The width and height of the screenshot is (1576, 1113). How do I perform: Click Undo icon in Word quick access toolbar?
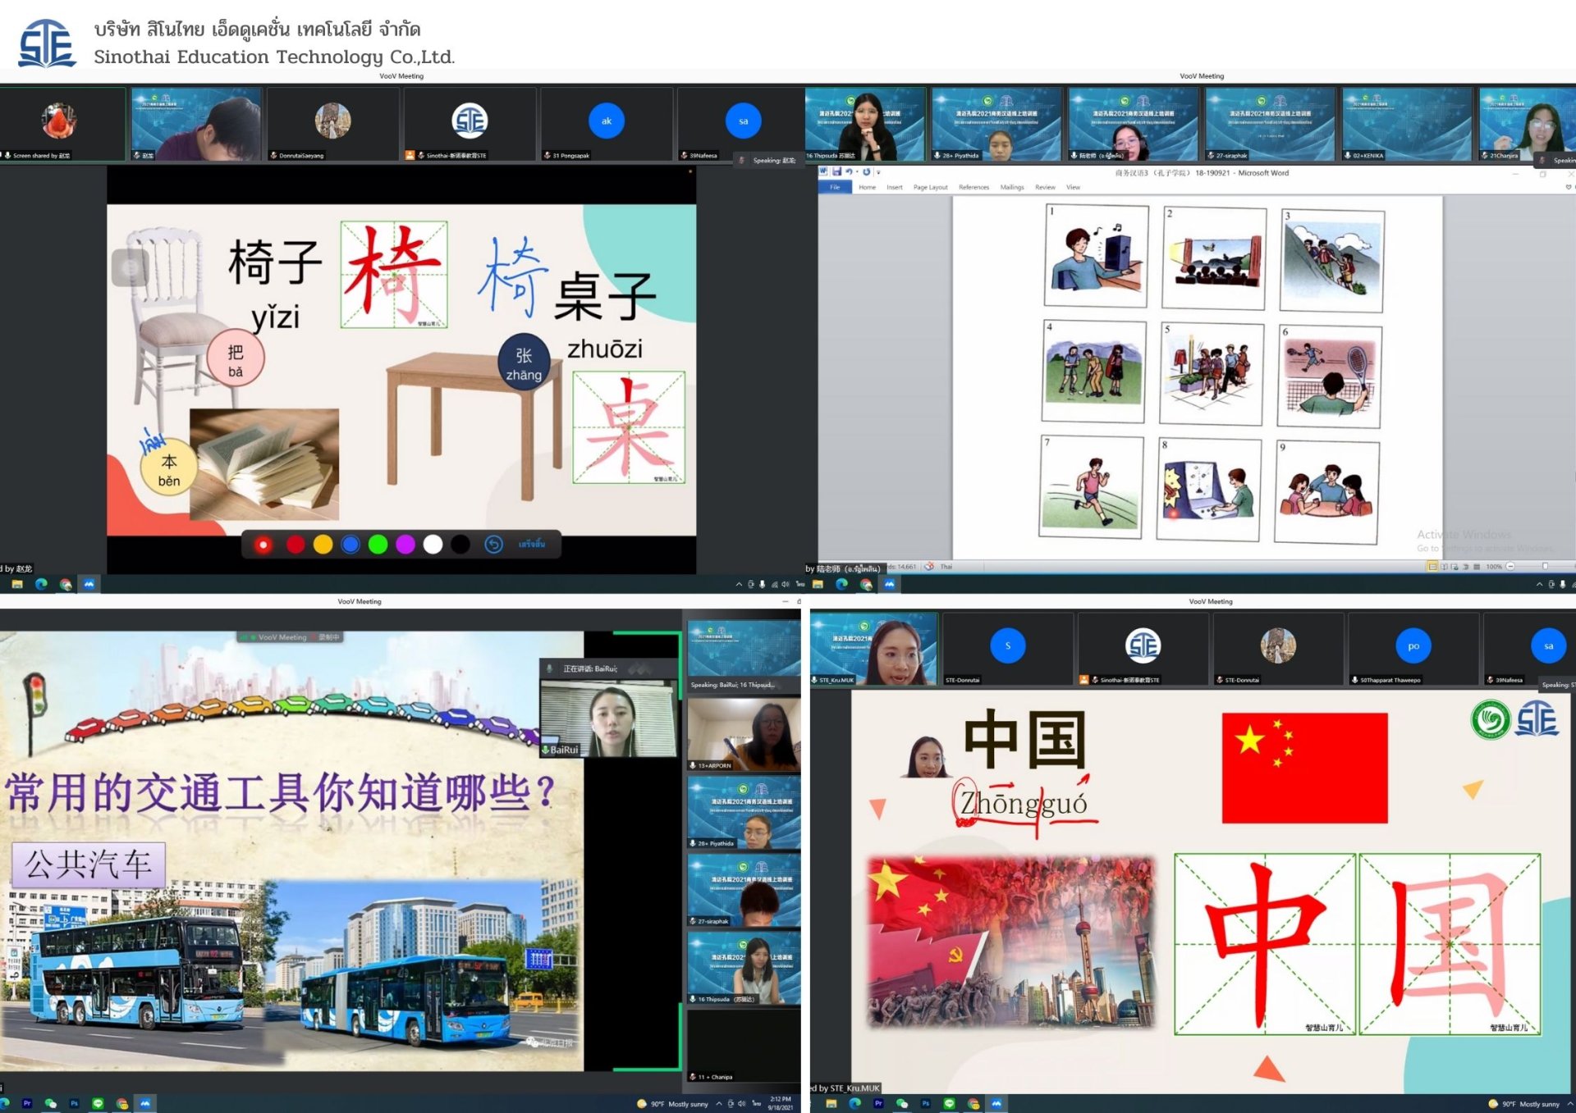[x=850, y=172]
